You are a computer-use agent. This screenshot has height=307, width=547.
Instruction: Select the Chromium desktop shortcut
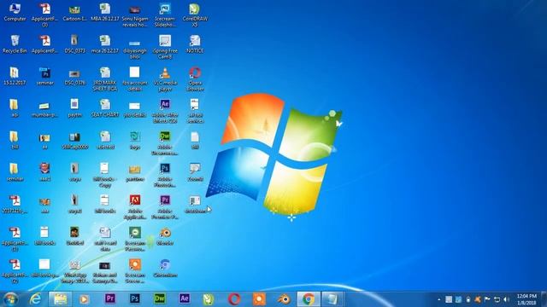click(x=165, y=268)
